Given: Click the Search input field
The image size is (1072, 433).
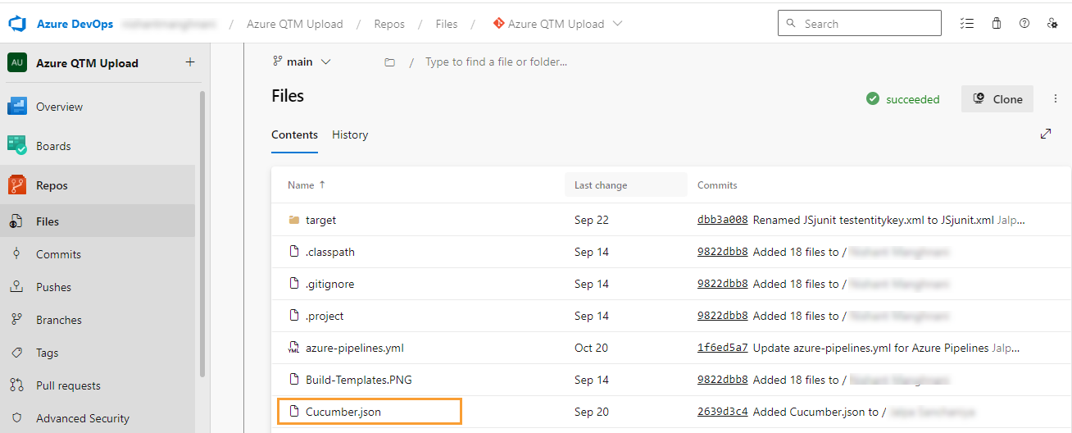Looking at the screenshot, I should pyautogui.click(x=860, y=24).
